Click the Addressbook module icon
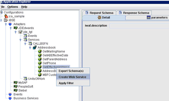 [x=35, y=47]
